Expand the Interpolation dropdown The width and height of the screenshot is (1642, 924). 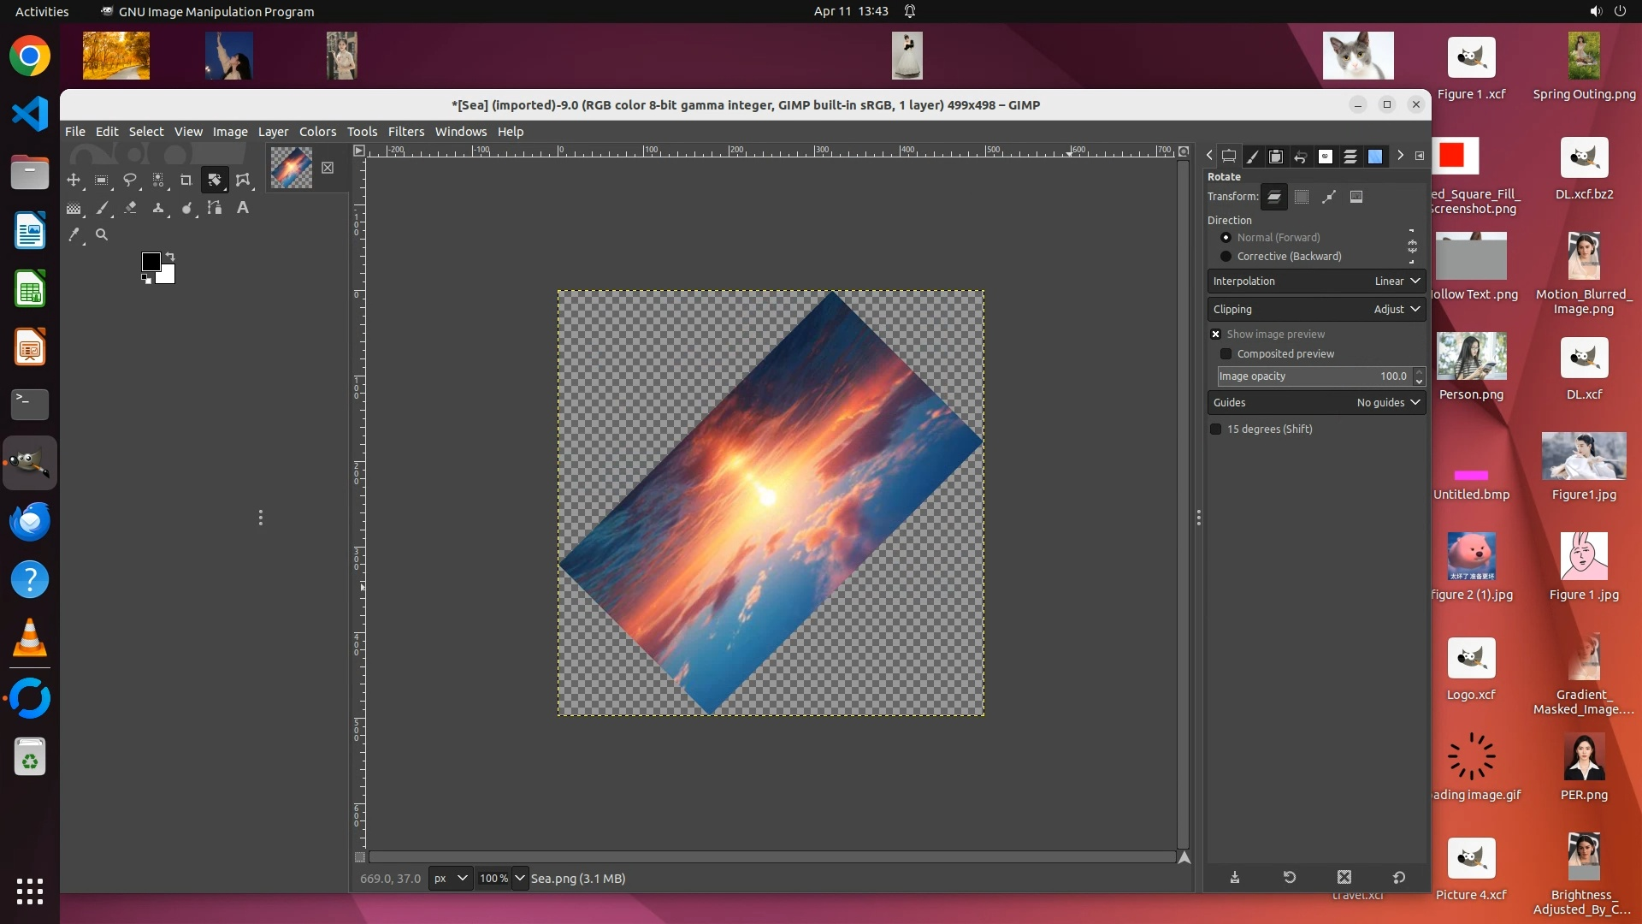1316,281
